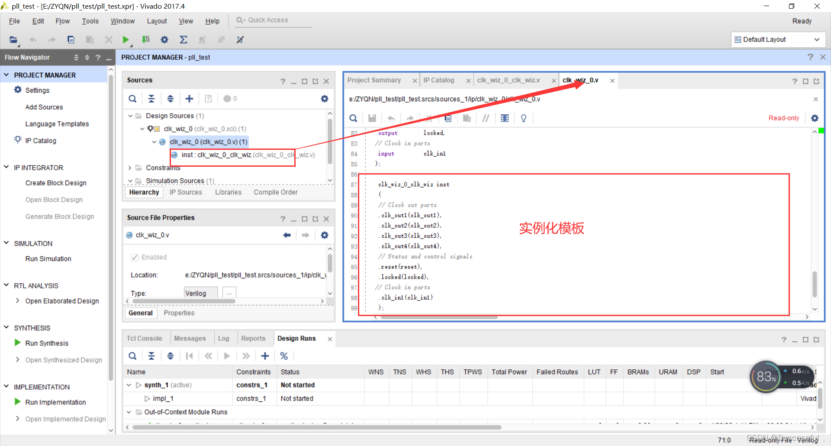The width and height of the screenshot is (831, 446).
Task: Expand Open Elaborated Design item
Action: 17,301
